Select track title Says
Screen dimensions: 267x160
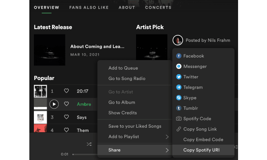[x=82, y=117]
